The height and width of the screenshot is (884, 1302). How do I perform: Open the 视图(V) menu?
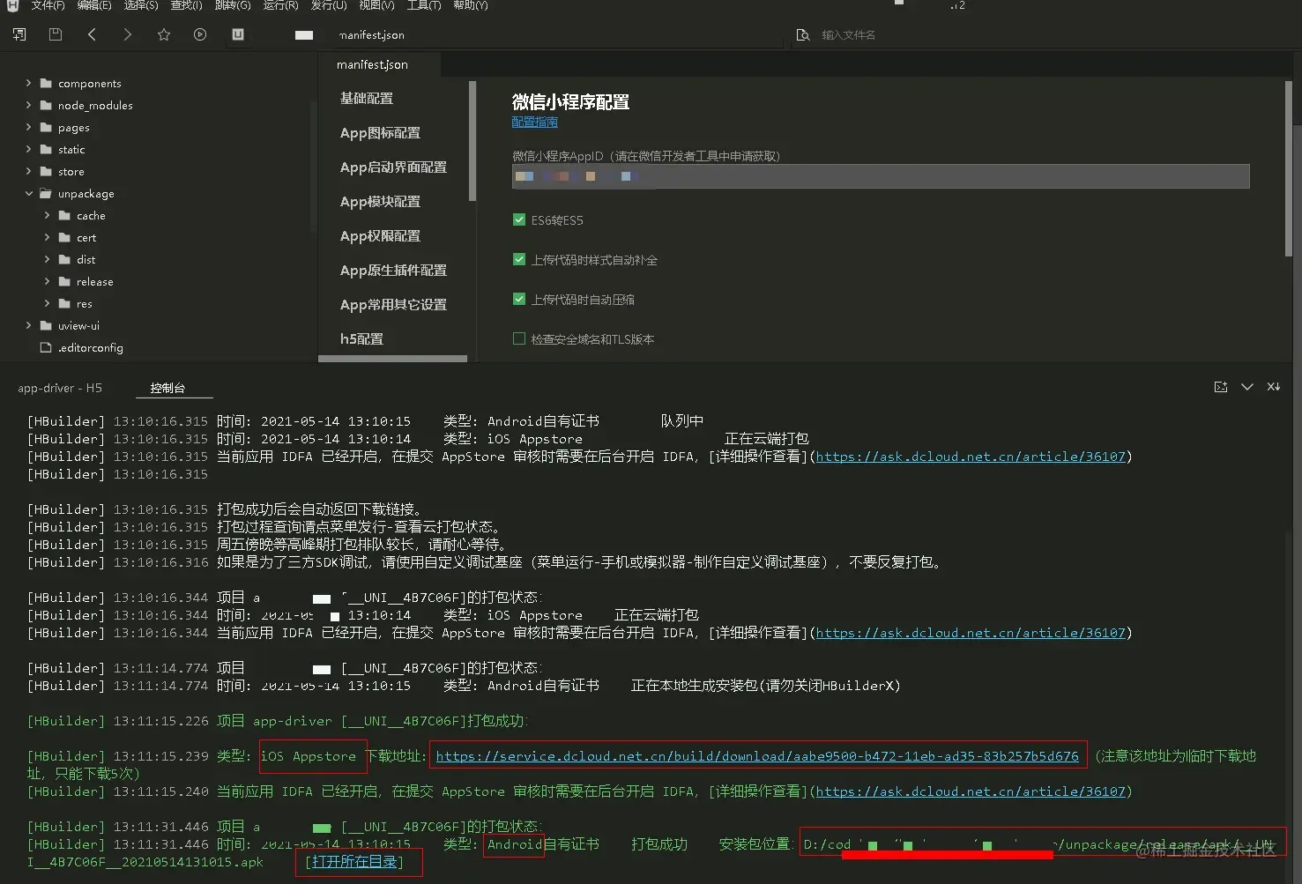point(376,5)
